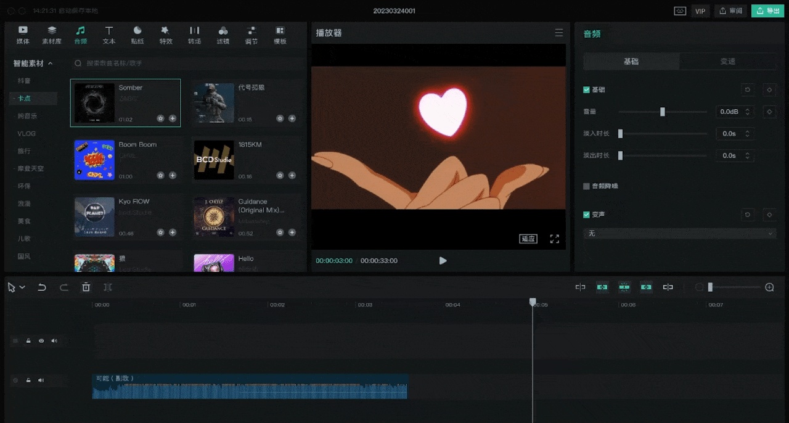This screenshot has width=789, height=423.
Task: Switch to the 文本 text tab
Action: (x=109, y=35)
